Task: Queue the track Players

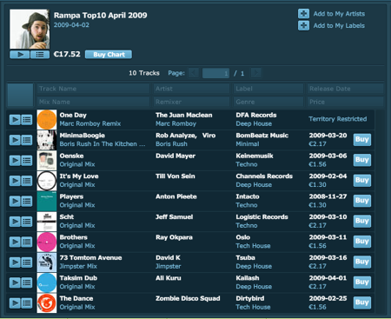Action: (27, 201)
